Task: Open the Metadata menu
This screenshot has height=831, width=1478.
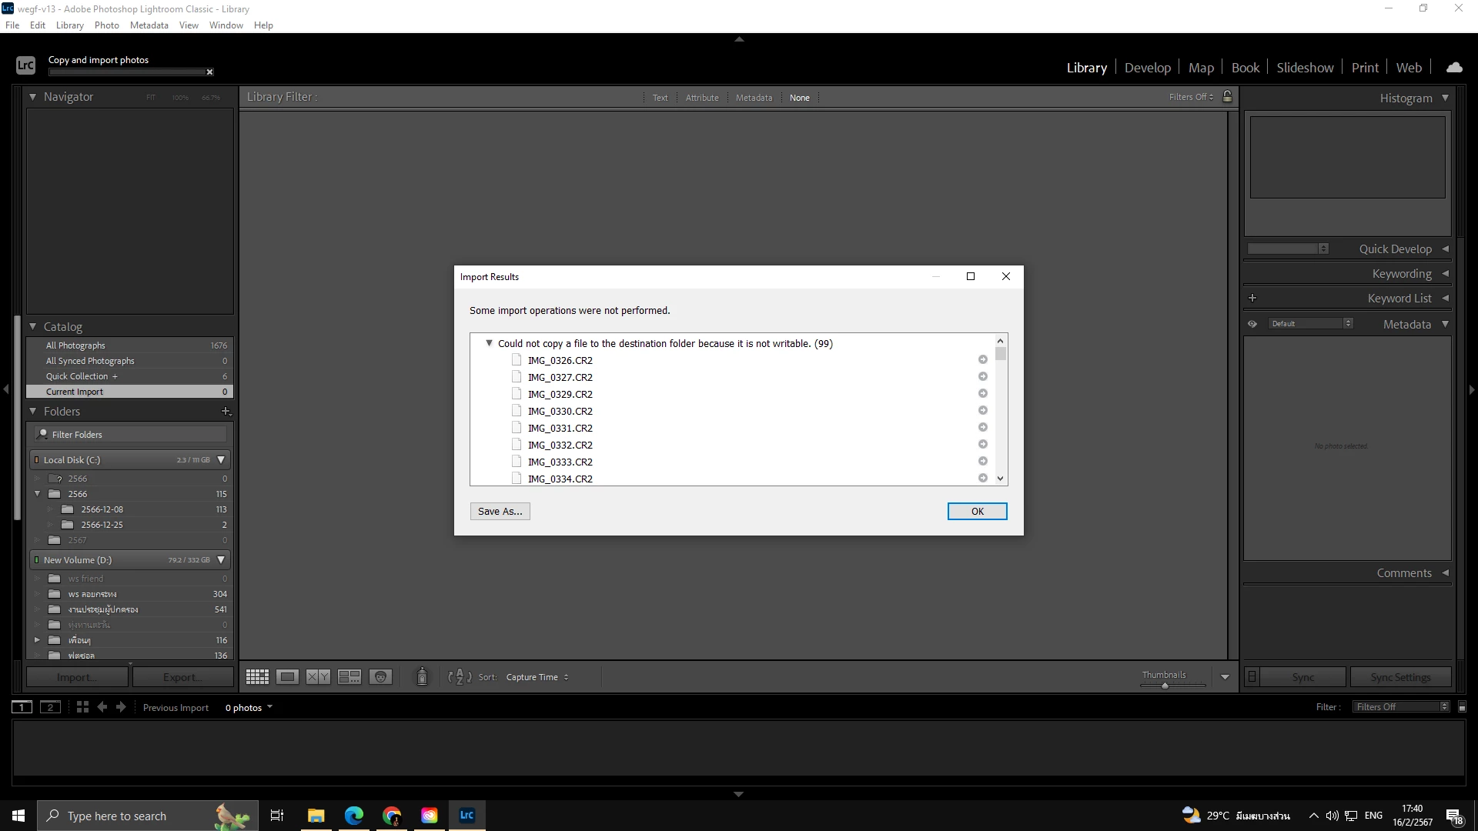Action: tap(149, 25)
